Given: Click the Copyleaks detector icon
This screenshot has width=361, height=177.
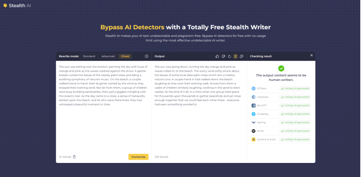Looking at the screenshot, I should [x=253, y=97].
